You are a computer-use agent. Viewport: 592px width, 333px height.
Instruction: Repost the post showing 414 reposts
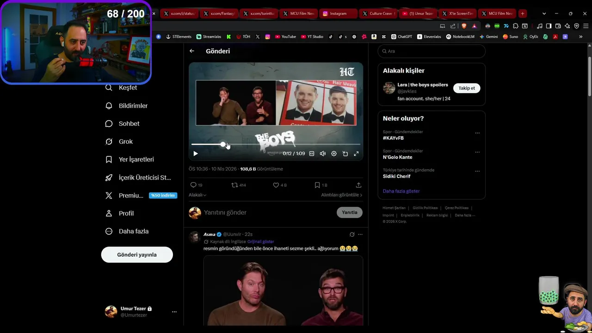click(234, 185)
